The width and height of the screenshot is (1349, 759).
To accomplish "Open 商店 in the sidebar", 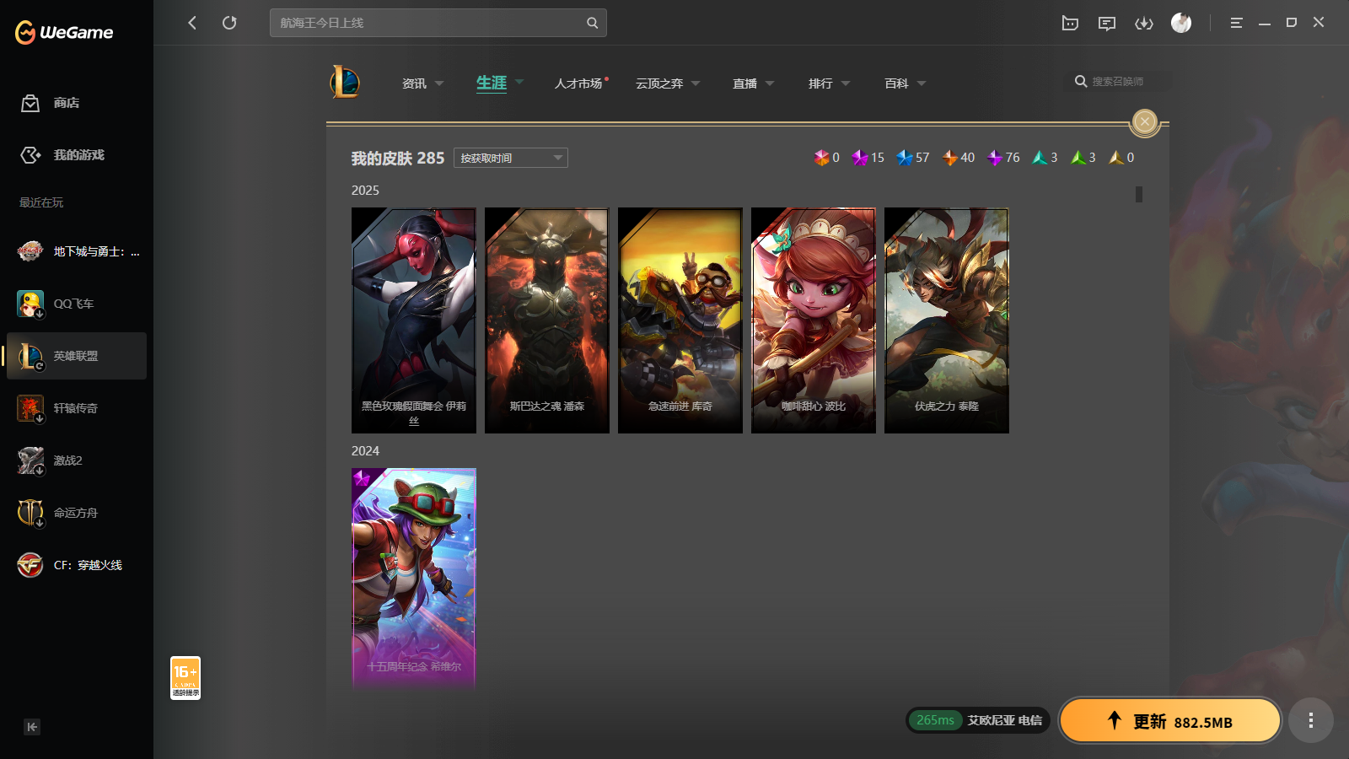I will coord(76,103).
